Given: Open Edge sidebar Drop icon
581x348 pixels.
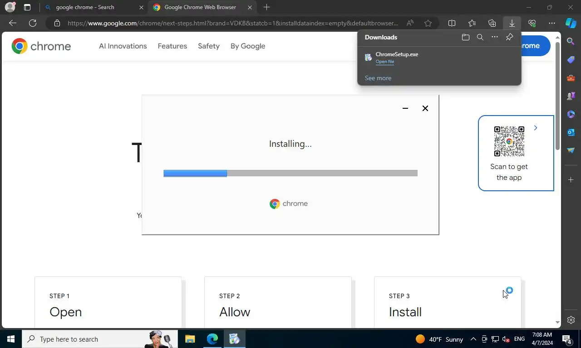Looking at the screenshot, I should [x=571, y=150].
